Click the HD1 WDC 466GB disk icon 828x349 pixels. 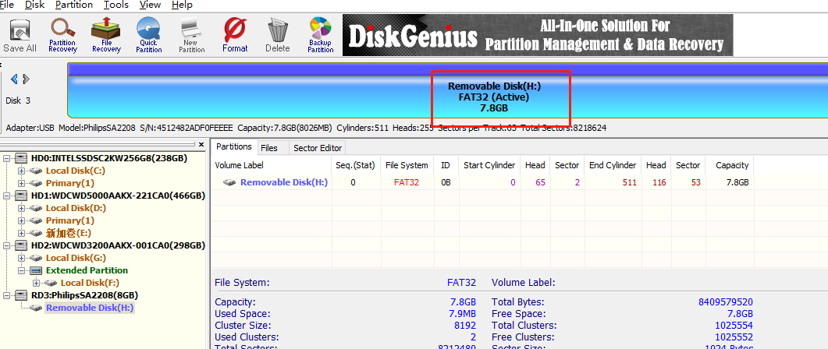coord(22,196)
